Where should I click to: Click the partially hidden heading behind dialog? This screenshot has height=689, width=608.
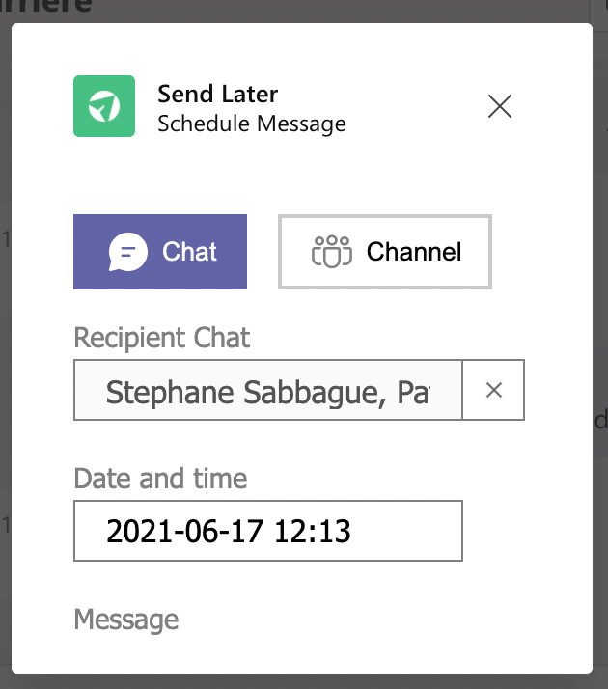point(48,7)
